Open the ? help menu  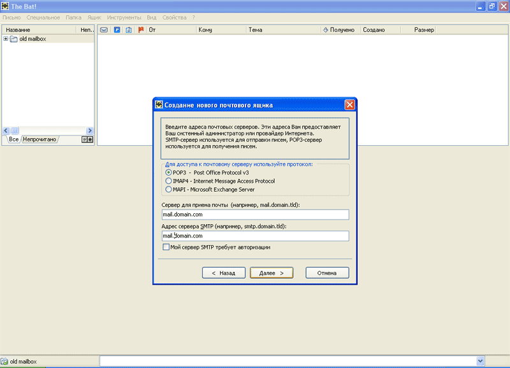(194, 18)
